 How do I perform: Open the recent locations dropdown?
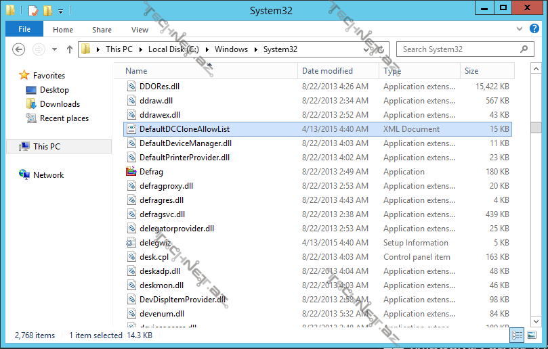coord(54,49)
